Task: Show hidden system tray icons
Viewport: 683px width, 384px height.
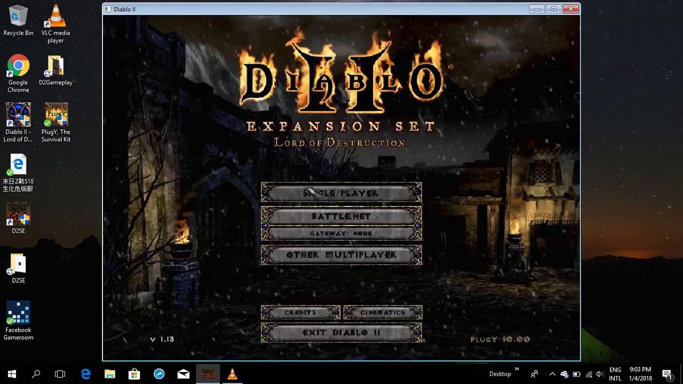Action: [x=552, y=374]
